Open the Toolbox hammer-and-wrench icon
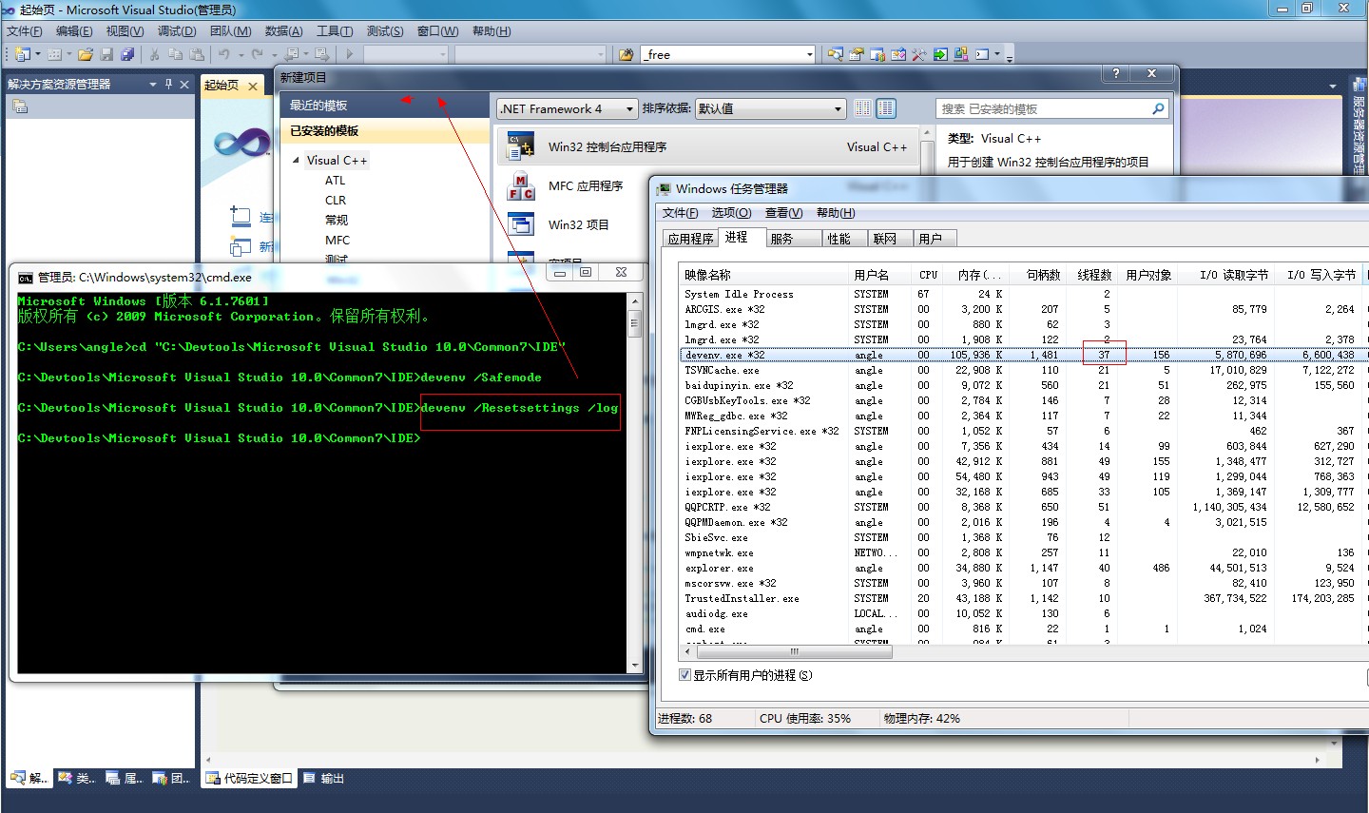 919,54
